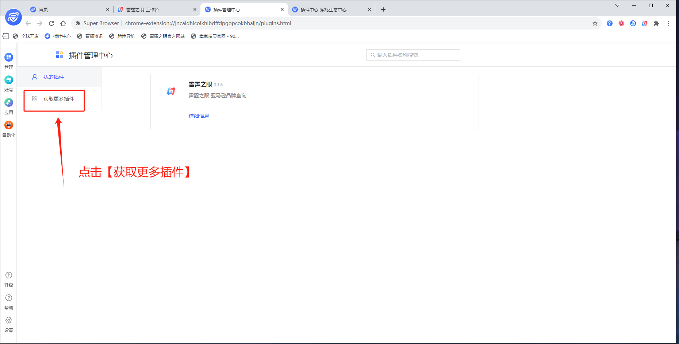This screenshot has width=679, height=344.
Task: Reload the current page
Action: (x=51, y=23)
